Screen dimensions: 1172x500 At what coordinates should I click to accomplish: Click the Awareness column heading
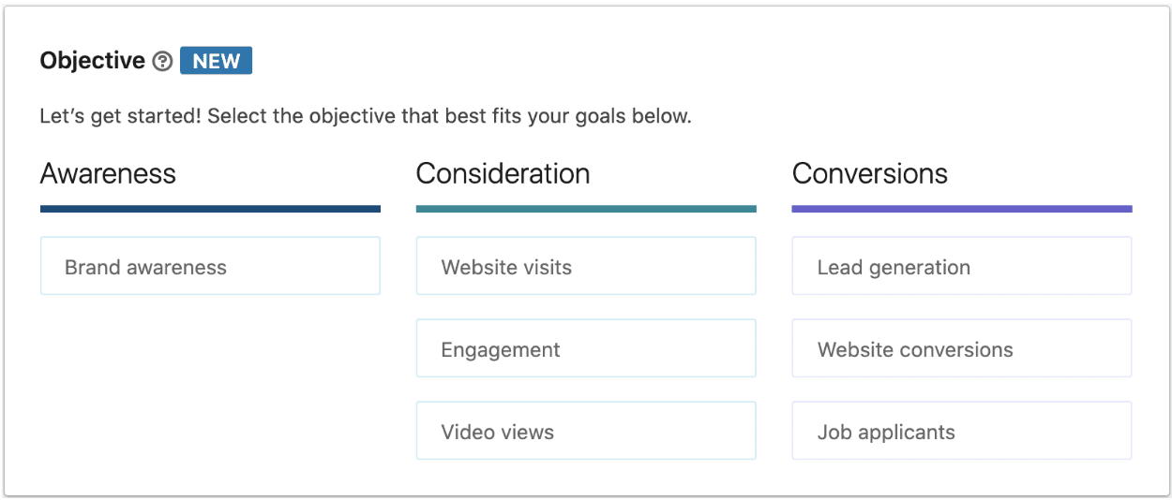[108, 174]
